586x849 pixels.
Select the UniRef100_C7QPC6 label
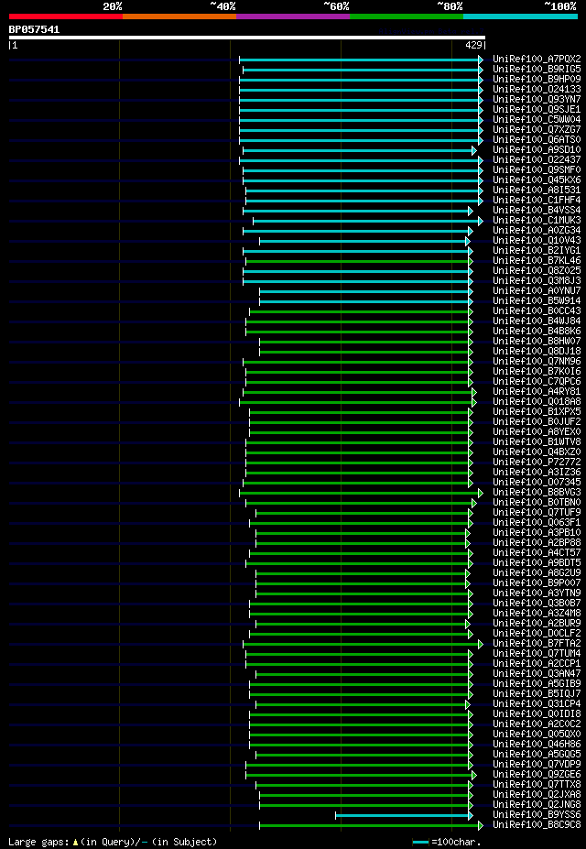[537, 382]
